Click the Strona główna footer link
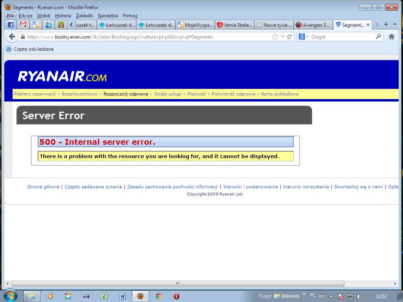 click(43, 187)
